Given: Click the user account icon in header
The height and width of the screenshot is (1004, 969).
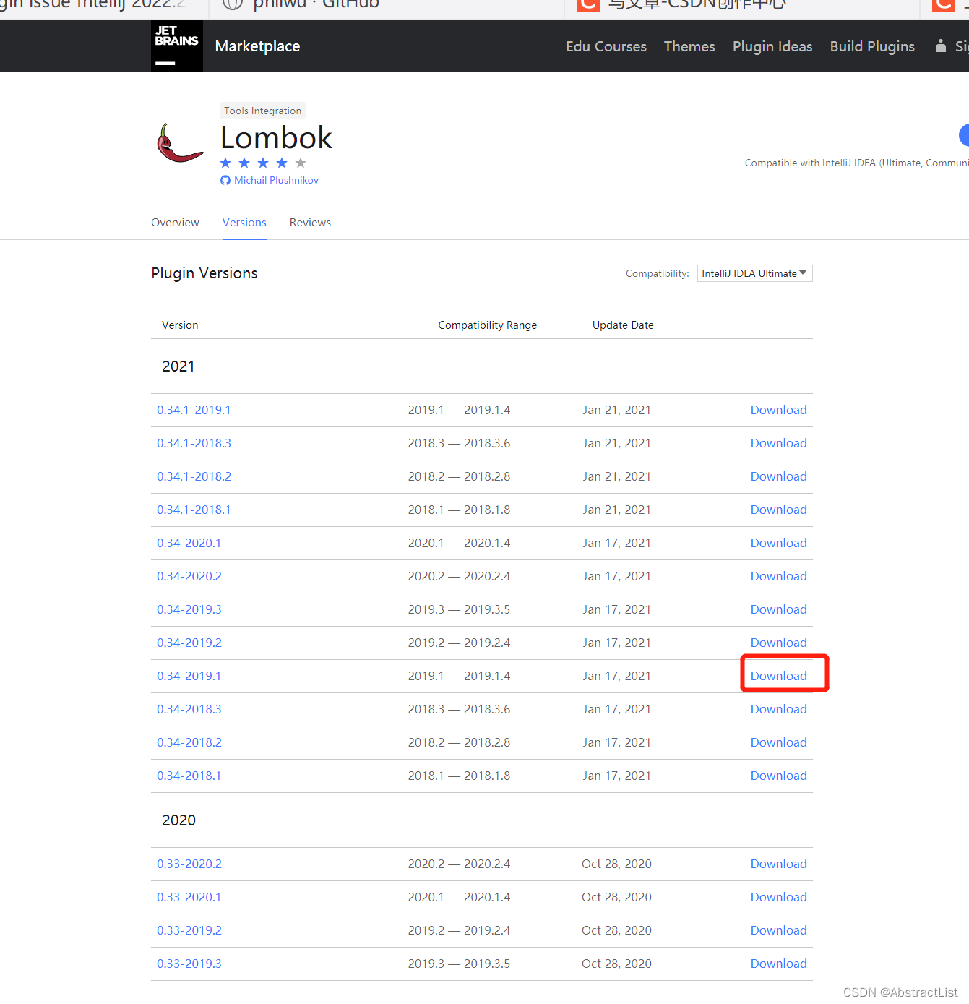Looking at the screenshot, I should tap(940, 46).
